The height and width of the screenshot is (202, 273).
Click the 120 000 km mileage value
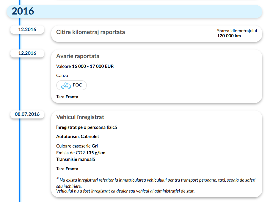pos(229,36)
